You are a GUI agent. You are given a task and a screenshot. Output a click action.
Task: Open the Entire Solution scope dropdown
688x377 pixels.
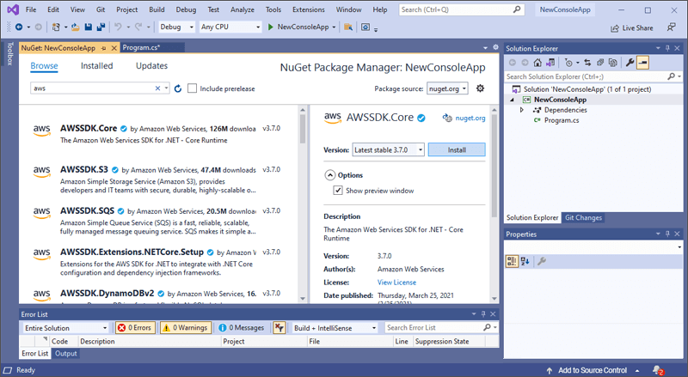[65, 328]
